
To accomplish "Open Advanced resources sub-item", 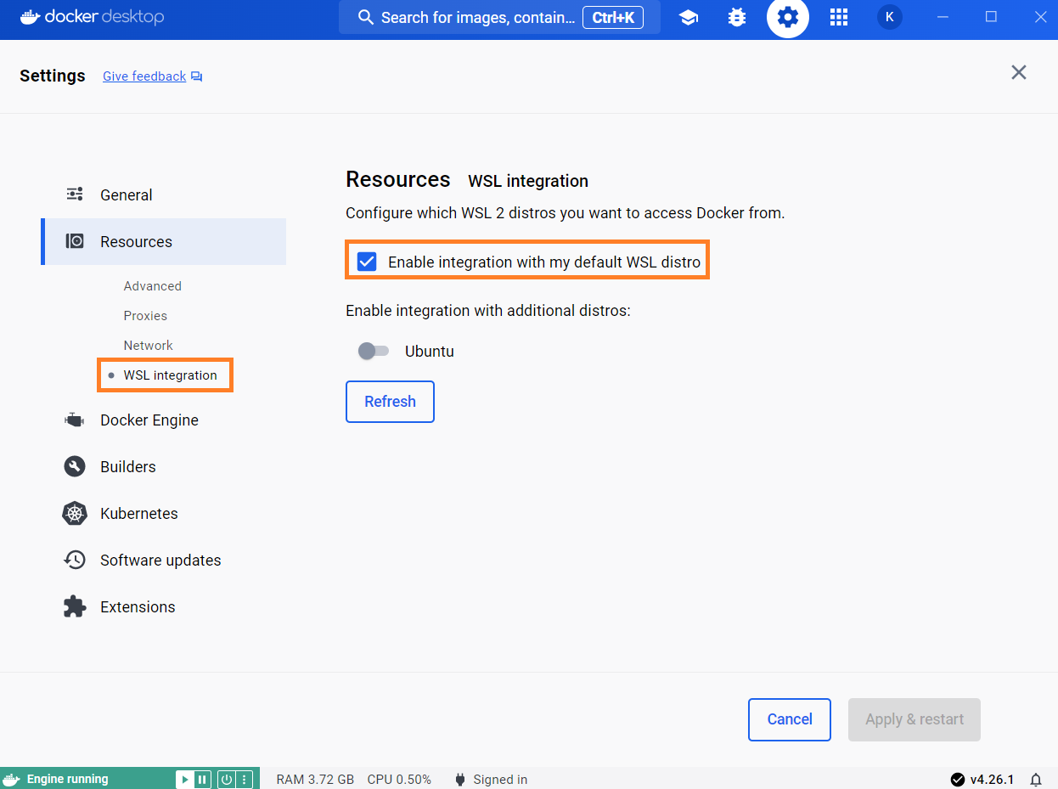I will 153,286.
